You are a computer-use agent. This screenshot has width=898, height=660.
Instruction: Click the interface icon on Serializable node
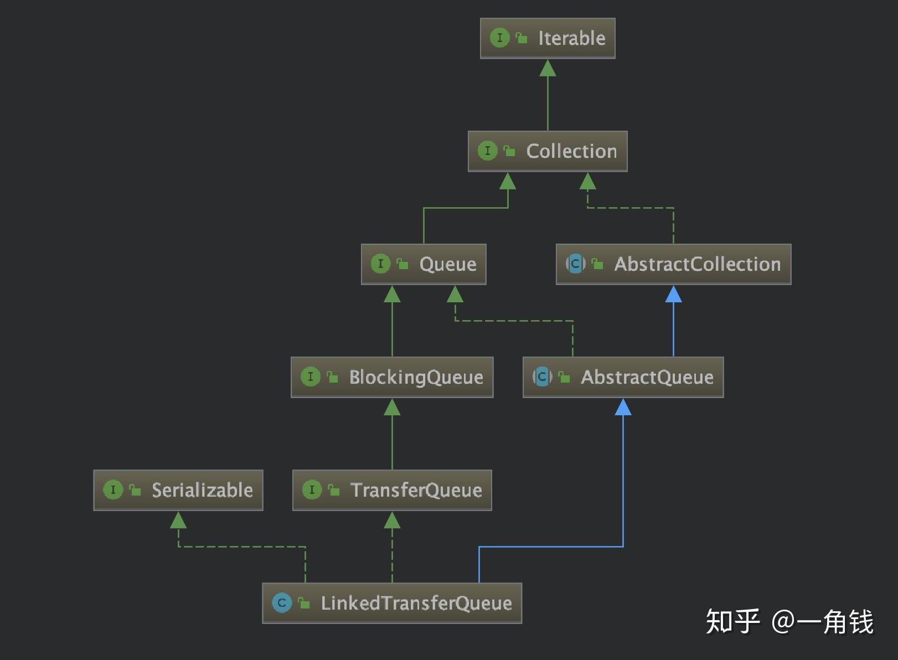pos(113,490)
